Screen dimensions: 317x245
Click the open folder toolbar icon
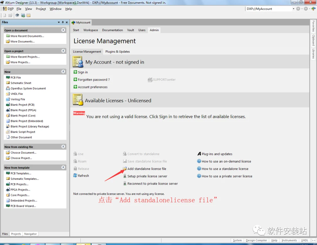click(10, 15)
